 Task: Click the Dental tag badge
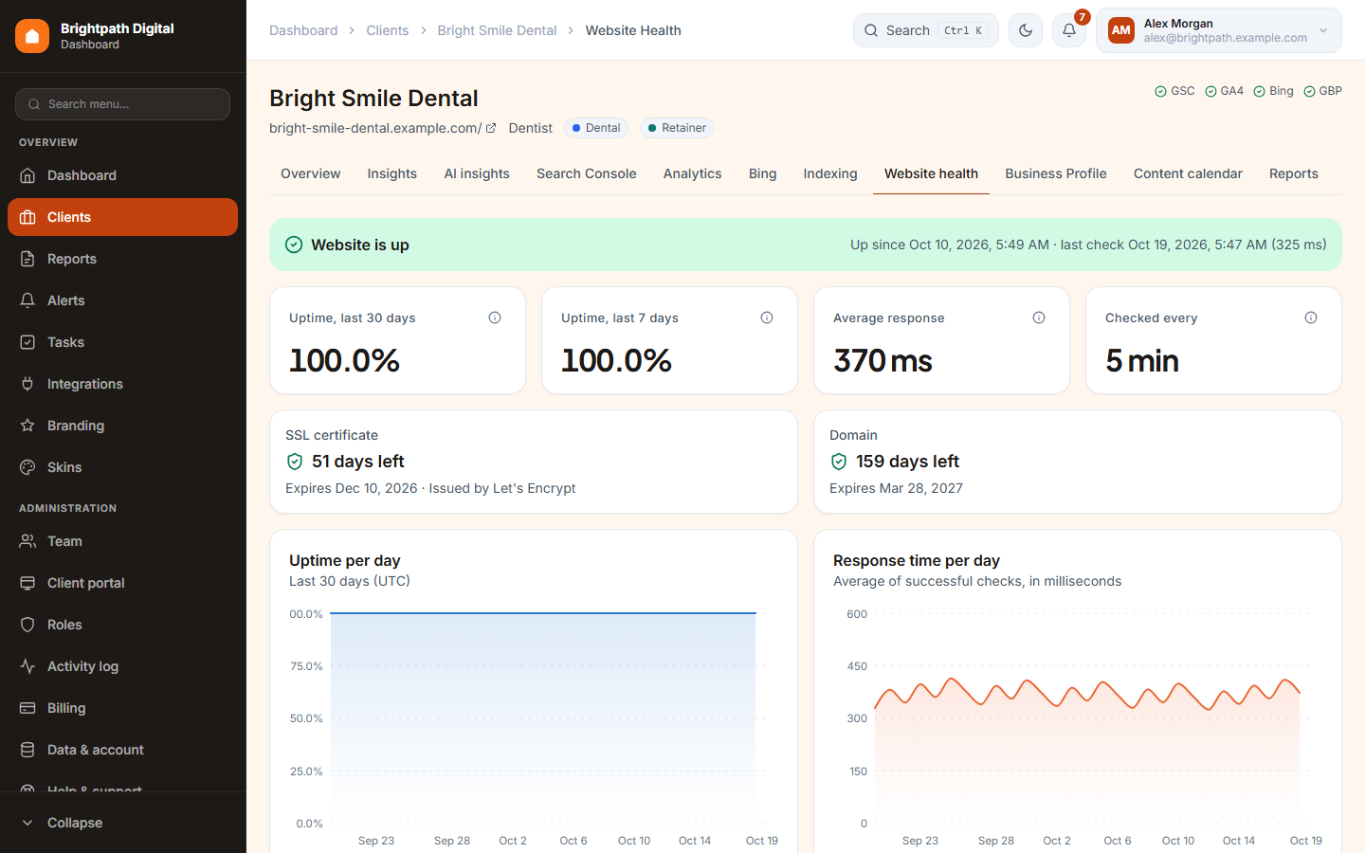[x=596, y=128]
